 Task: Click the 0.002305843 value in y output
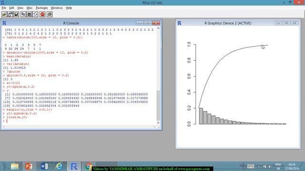tap(69, 105)
